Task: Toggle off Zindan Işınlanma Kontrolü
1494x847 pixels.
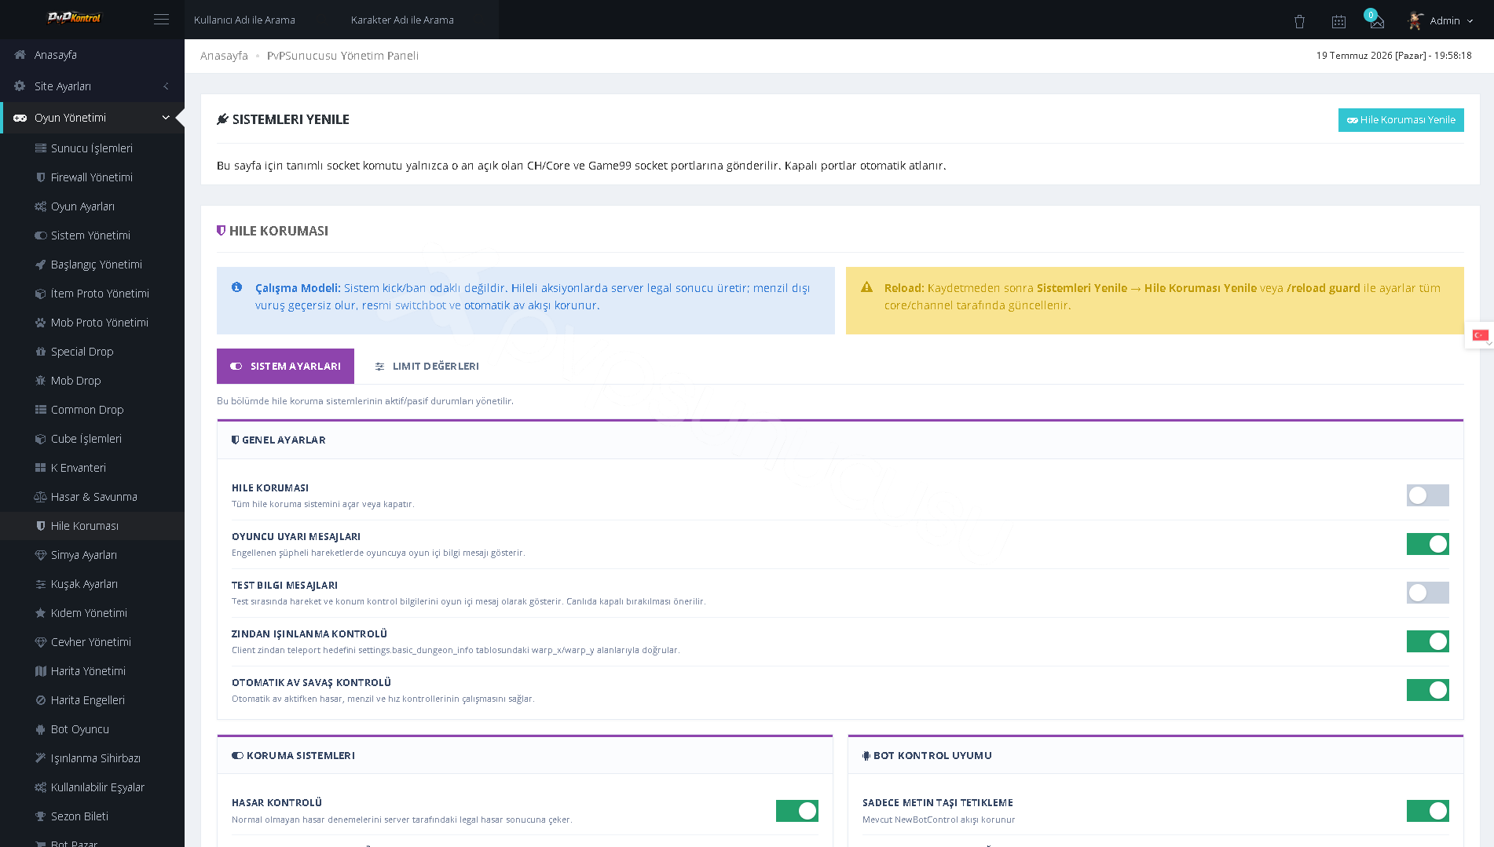Action: pyautogui.click(x=1427, y=641)
